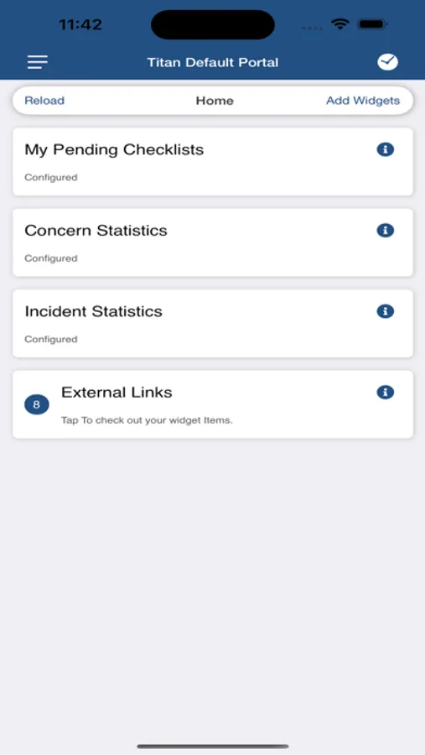Open the hamburger menu icon
This screenshot has width=425, height=755.
(x=38, y=62)
